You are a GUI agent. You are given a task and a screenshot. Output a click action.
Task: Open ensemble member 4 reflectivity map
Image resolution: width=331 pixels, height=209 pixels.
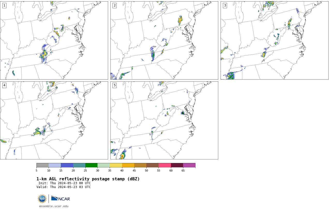click(x=54, y=120)
